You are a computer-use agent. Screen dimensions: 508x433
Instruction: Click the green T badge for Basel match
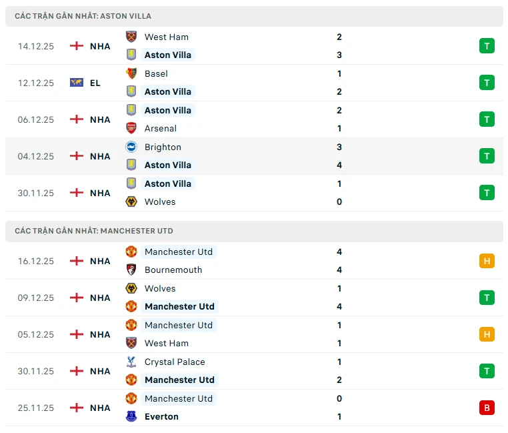tap(487, 83)
